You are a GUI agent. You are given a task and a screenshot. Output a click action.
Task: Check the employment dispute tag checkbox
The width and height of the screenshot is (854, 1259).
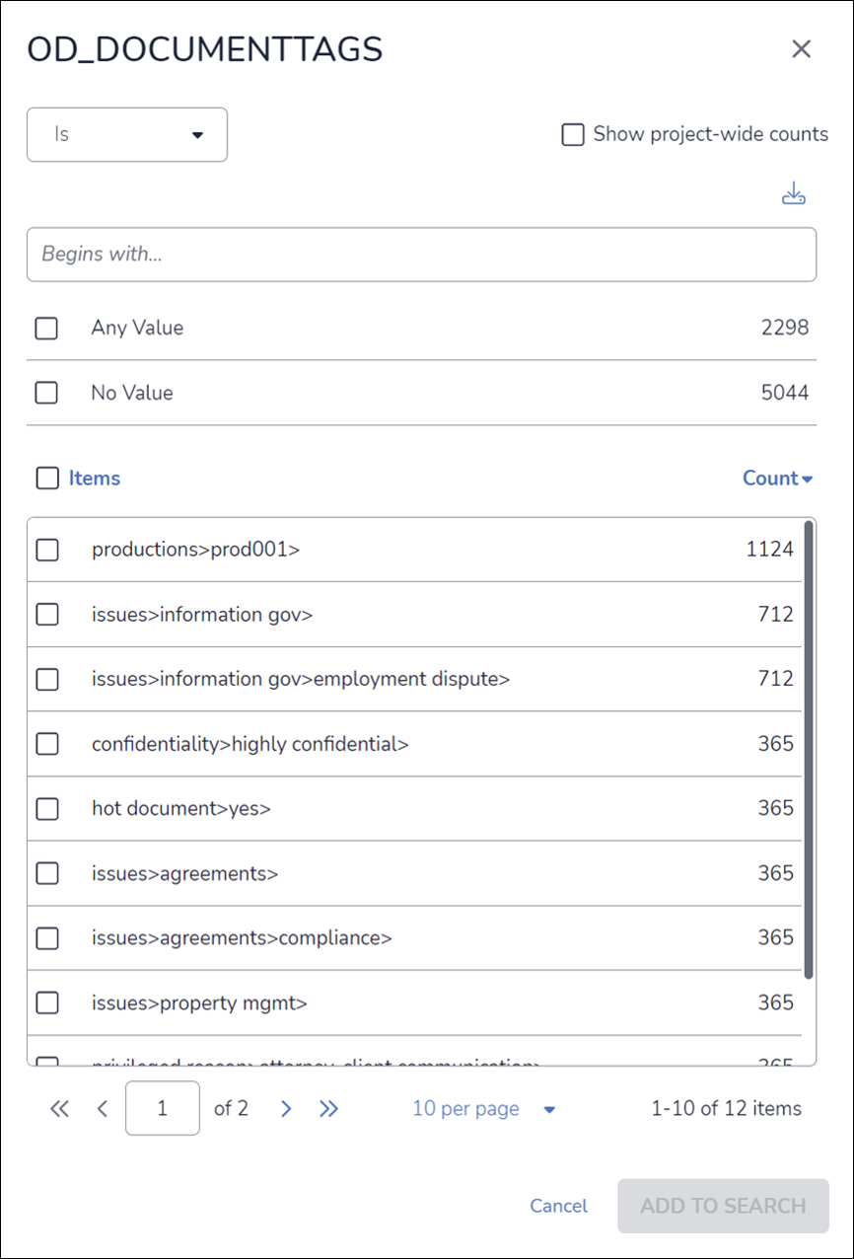(x=47, y=679)
